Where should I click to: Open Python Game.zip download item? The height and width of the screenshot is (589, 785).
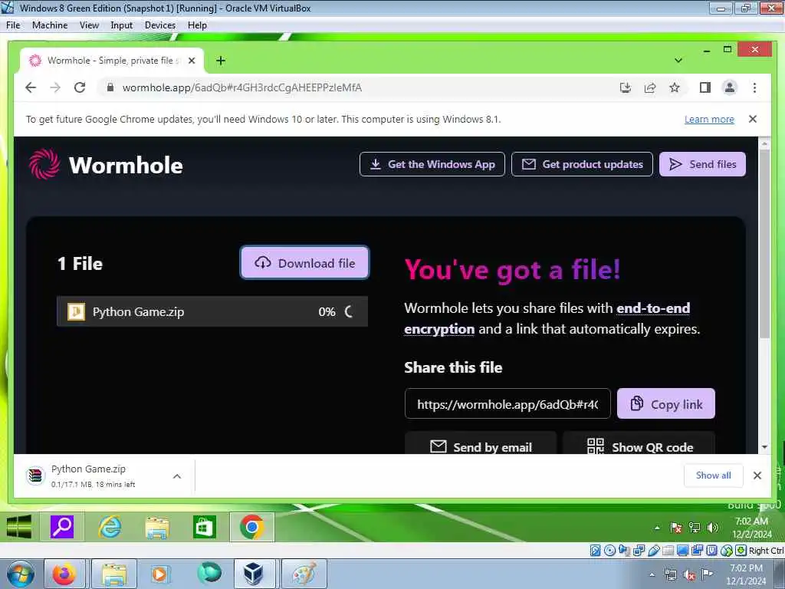pos(93,475)
